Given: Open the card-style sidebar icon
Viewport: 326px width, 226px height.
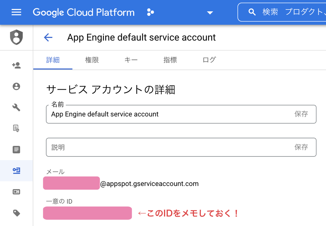Looking at the screenshot, I should click(x=16, y=192).
